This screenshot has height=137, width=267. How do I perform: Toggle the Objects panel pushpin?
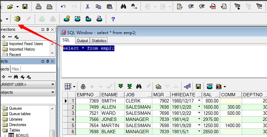click(x=48, y=61)
